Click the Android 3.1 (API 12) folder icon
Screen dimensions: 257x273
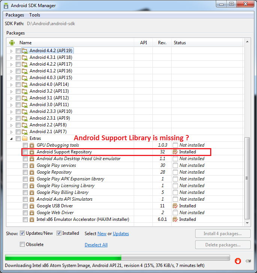click(x=24, y=98)
